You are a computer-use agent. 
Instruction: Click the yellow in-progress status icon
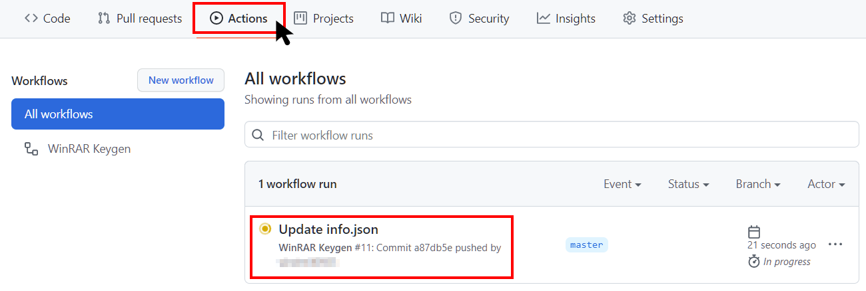click(265, 229)
